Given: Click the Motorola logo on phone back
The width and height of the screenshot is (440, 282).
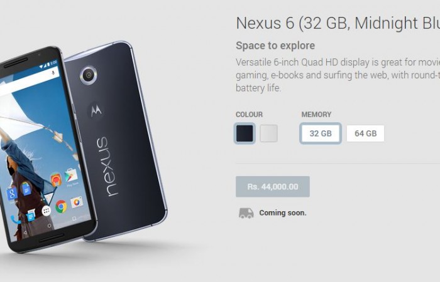Looking at the screenshot, I should coord(96,111).
